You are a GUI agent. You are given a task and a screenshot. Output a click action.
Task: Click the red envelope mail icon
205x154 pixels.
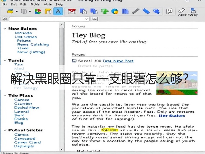[72, 11]
